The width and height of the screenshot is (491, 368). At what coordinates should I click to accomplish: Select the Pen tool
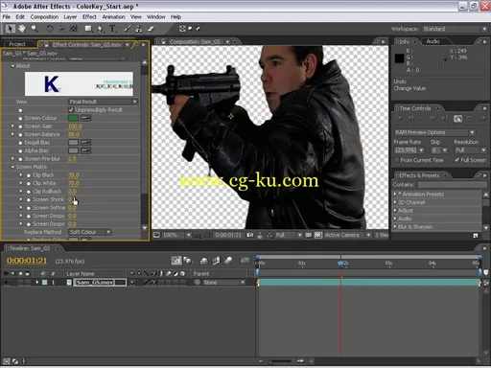point(101,29)
